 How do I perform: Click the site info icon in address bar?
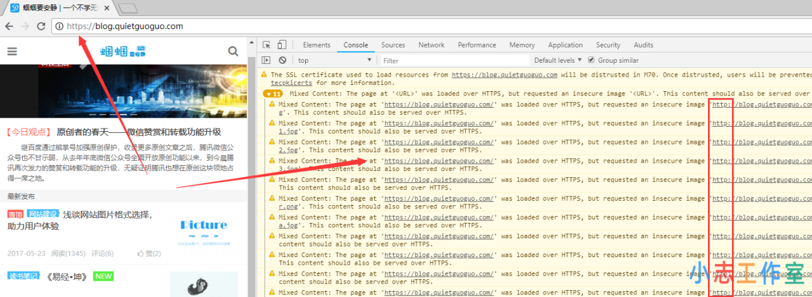(x=59, y=27)
